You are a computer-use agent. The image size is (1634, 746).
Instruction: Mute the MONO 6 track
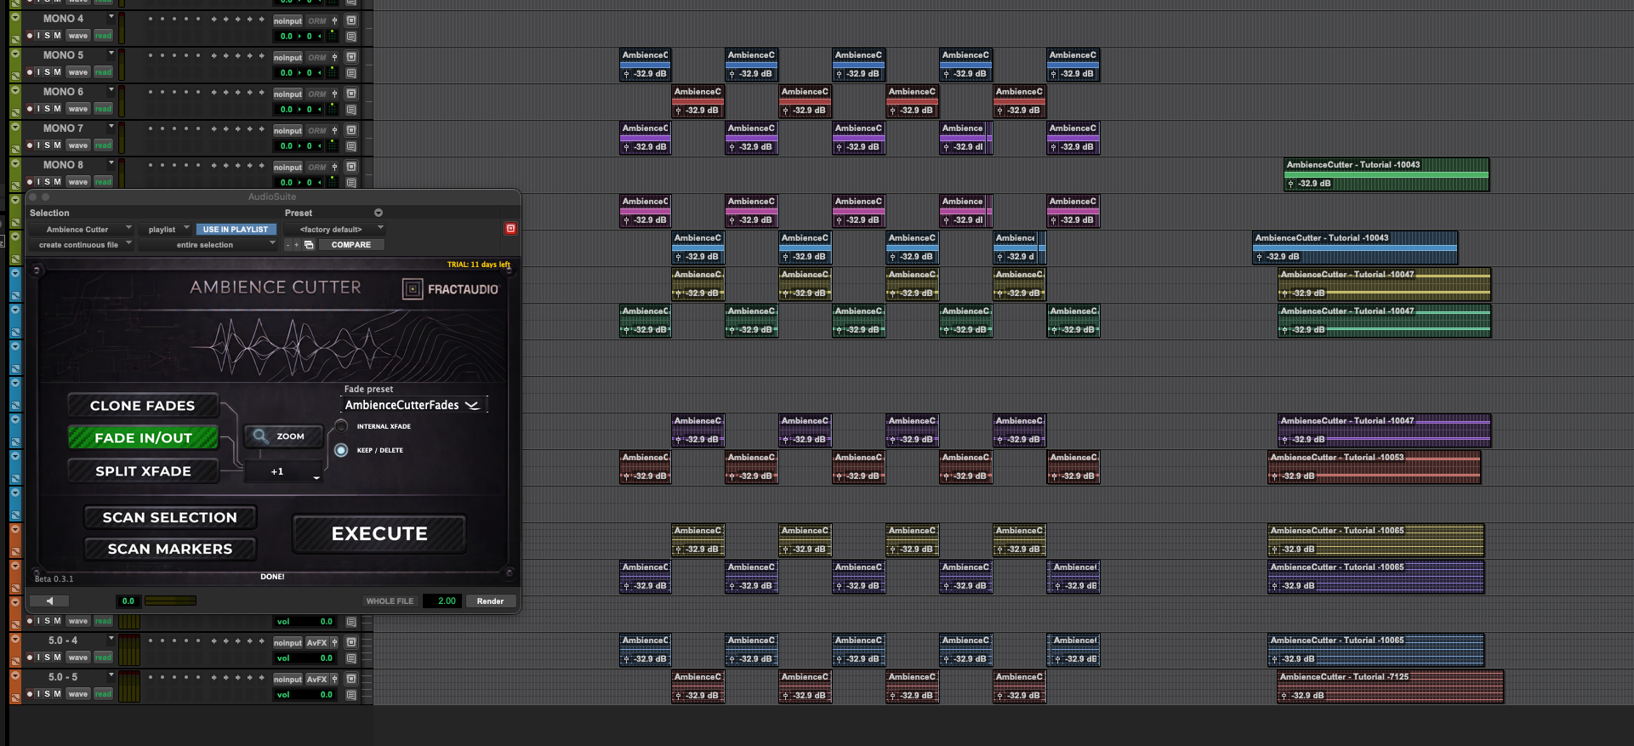(57, 109)
